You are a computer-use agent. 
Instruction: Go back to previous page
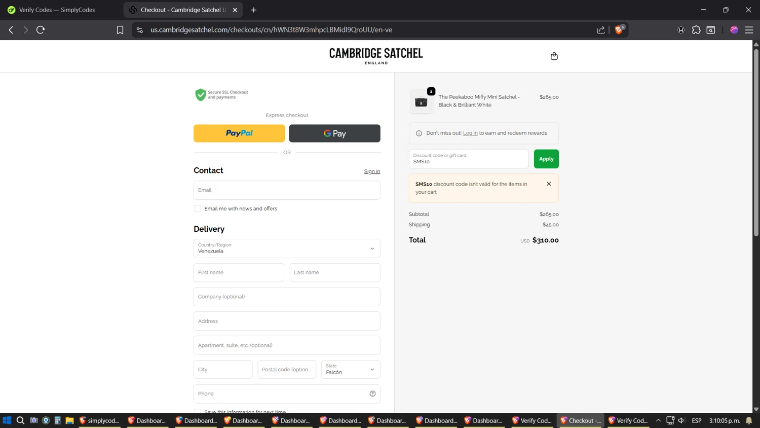point(11,30)
